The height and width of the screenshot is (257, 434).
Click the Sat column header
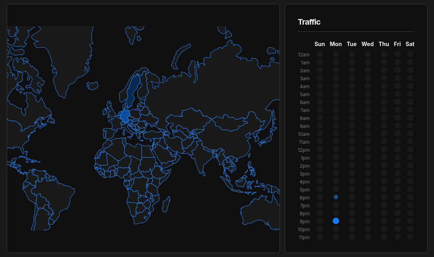[x=410, y=44]
